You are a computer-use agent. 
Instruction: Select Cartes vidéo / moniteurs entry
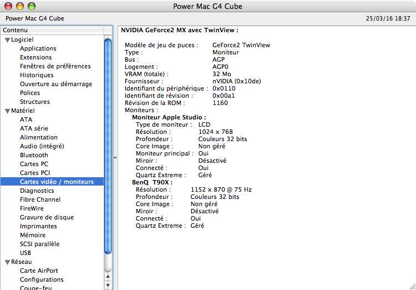[x=52, y=182]
